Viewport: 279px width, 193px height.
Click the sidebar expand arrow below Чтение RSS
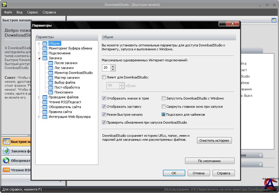61,181
